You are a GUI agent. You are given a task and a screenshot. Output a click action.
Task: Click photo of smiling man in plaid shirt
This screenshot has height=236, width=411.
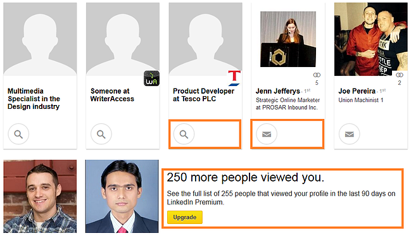click(40, 196)
